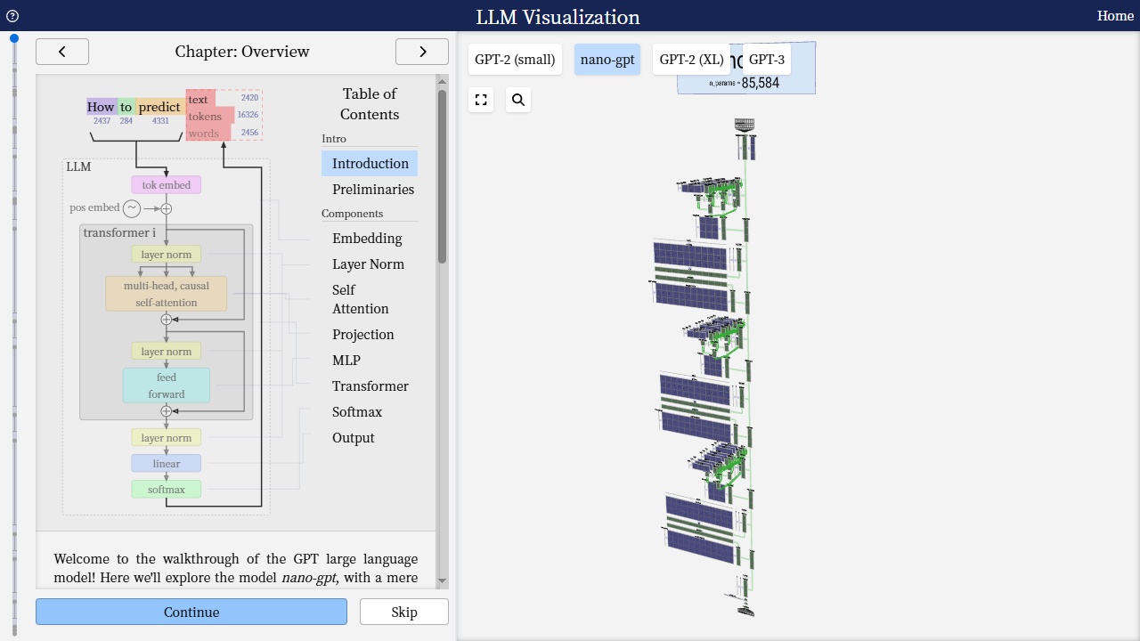Click the walkthrough panel scrollbar thumb
This screenshot has width=1140, height=641.
click(x=442, y=176)
